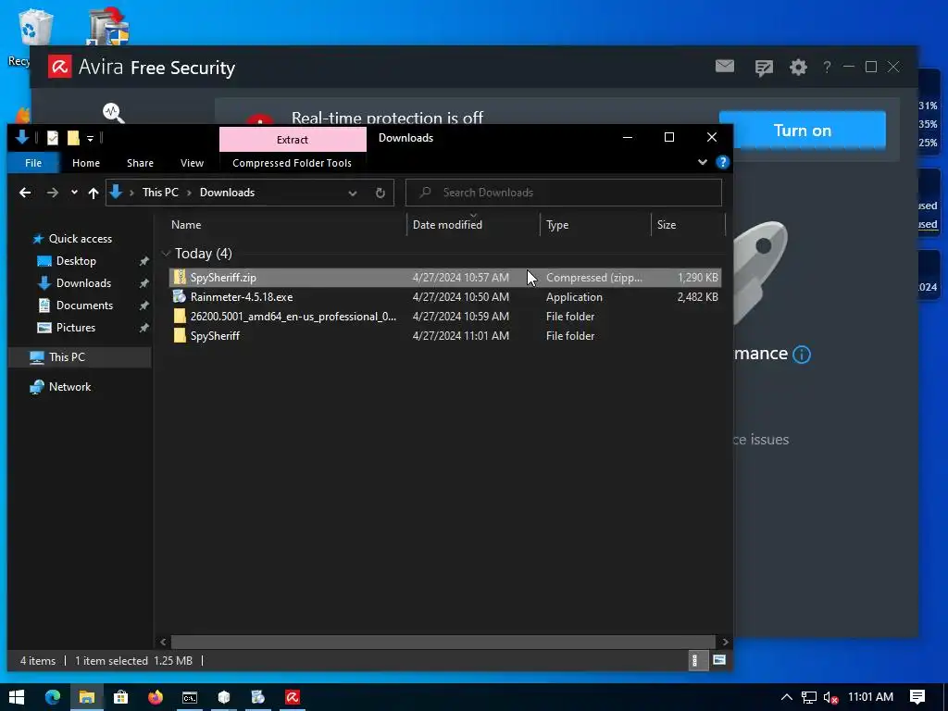Refresh the Downloads folder view
Viewport: 948px width, 711px height.
click(380, 193)
